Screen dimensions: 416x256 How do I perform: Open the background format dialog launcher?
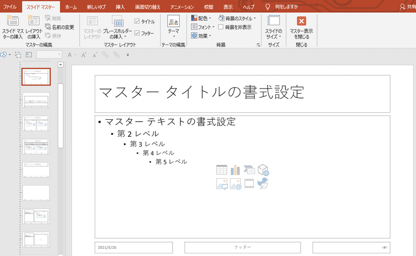pos(258,45)
